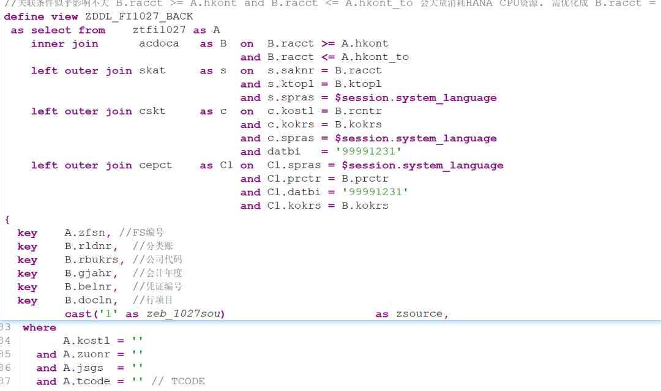Click the 'define view' keyword
661x391 pixels.
[x=41, y=17]
